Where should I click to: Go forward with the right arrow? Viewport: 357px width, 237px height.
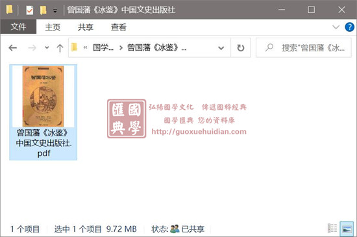click(32, 48)
